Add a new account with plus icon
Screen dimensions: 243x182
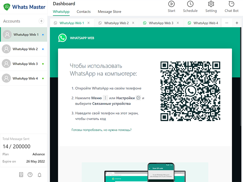click(x=41, y=21)
